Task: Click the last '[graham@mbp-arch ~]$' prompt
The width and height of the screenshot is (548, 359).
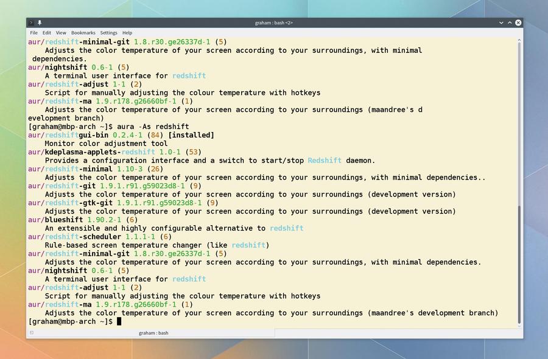Action: click(70, 321)
